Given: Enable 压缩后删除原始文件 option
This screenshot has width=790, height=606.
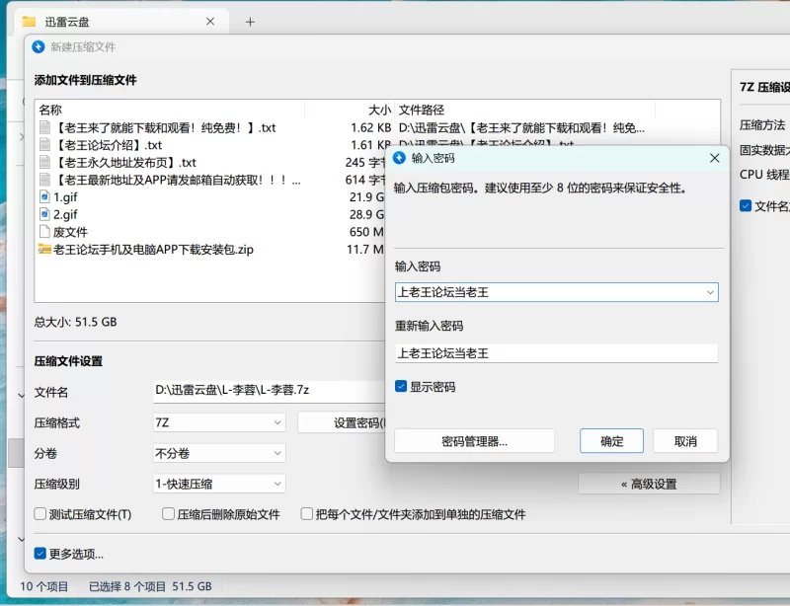Looking at the screenshot, I should click(169, 514).
